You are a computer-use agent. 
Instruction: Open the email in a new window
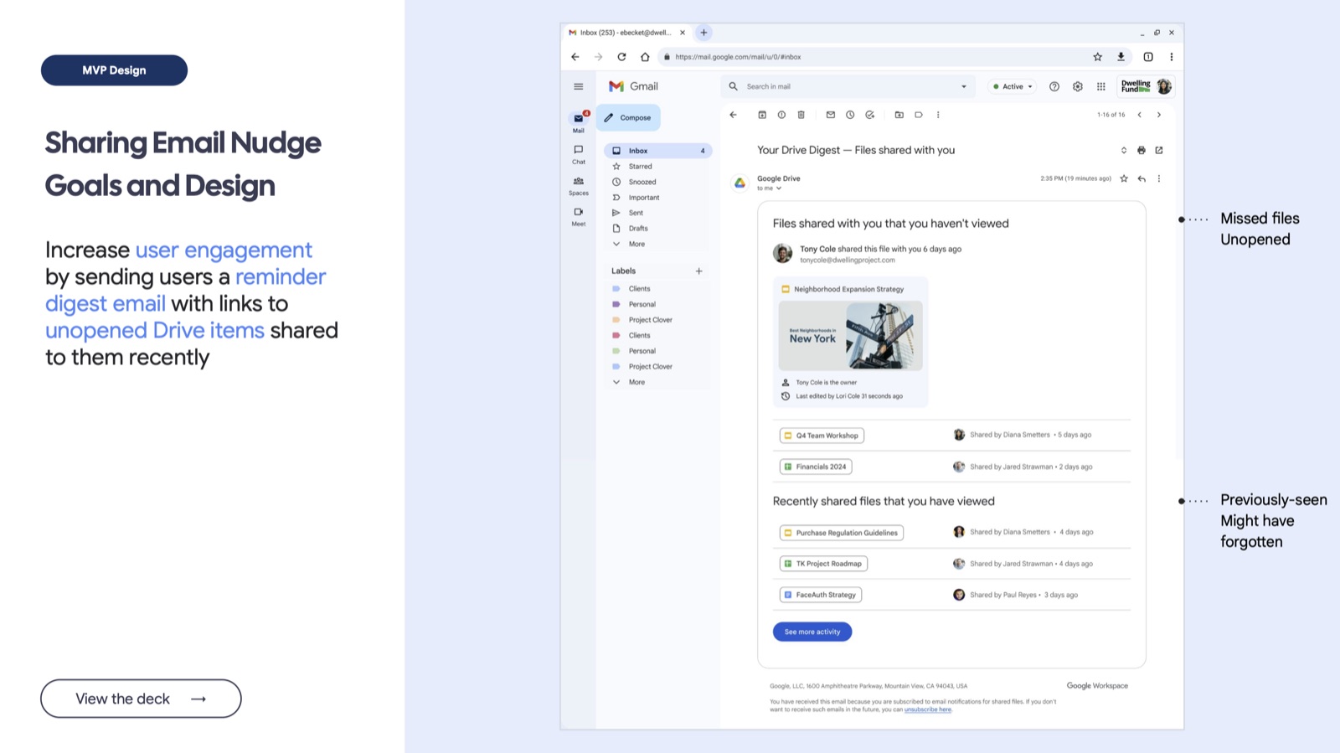(1159, 151)
